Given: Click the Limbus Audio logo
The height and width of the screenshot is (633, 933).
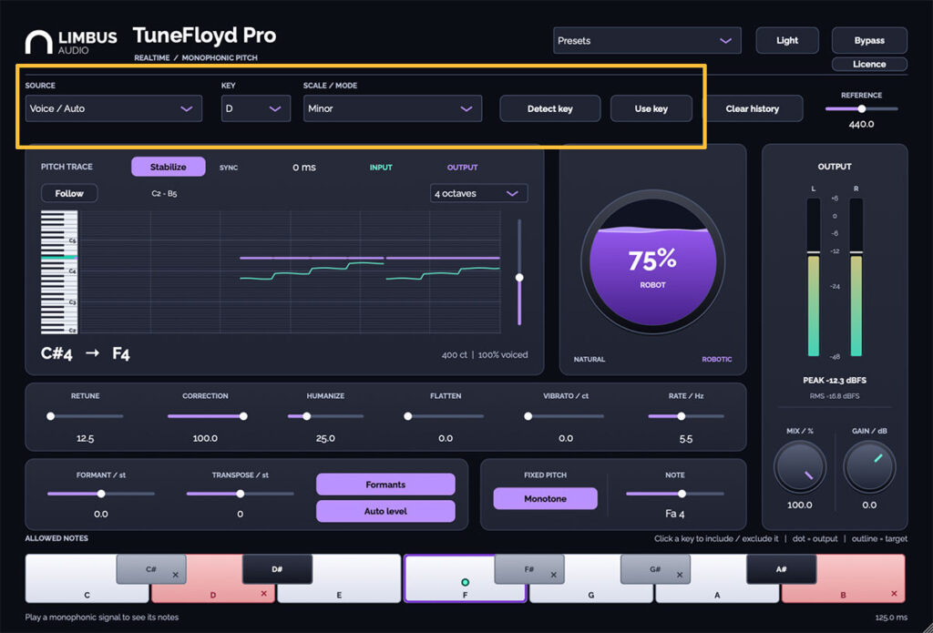Looking at the screenshot, I should click(71, 42).
